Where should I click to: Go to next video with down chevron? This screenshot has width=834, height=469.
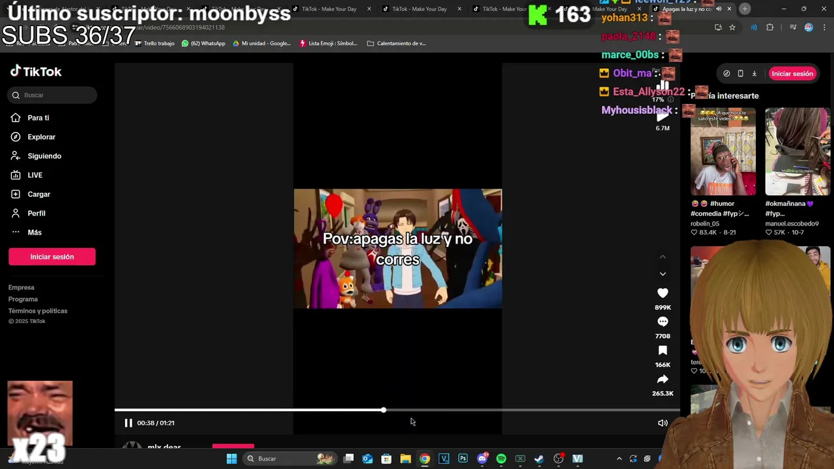(x=663, y=274)
